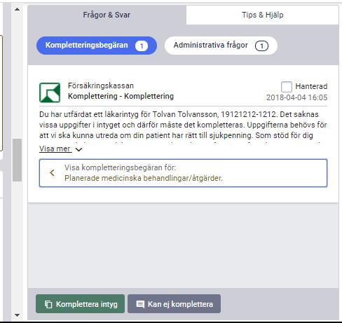Click the scrollbar down arrow
Viewport: 342px width, 323px height.
pyautogui.click(x=17, y=315)
